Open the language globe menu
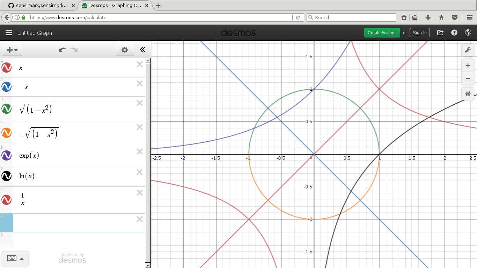The height and width of the screenshot is (268, 477). coord(468,32)
